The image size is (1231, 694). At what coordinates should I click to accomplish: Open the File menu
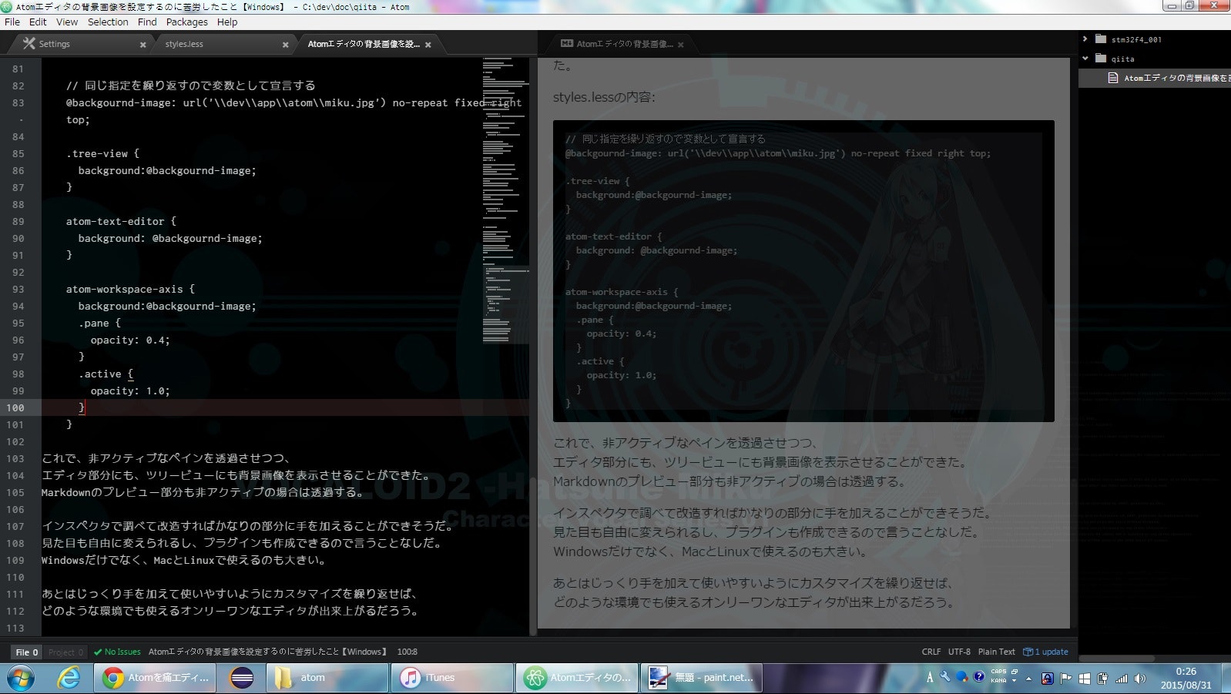(12, 22)
